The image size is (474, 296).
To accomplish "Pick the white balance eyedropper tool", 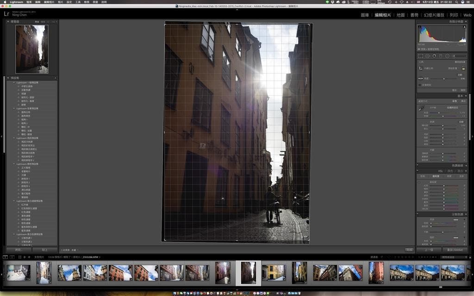I will 422,109.
